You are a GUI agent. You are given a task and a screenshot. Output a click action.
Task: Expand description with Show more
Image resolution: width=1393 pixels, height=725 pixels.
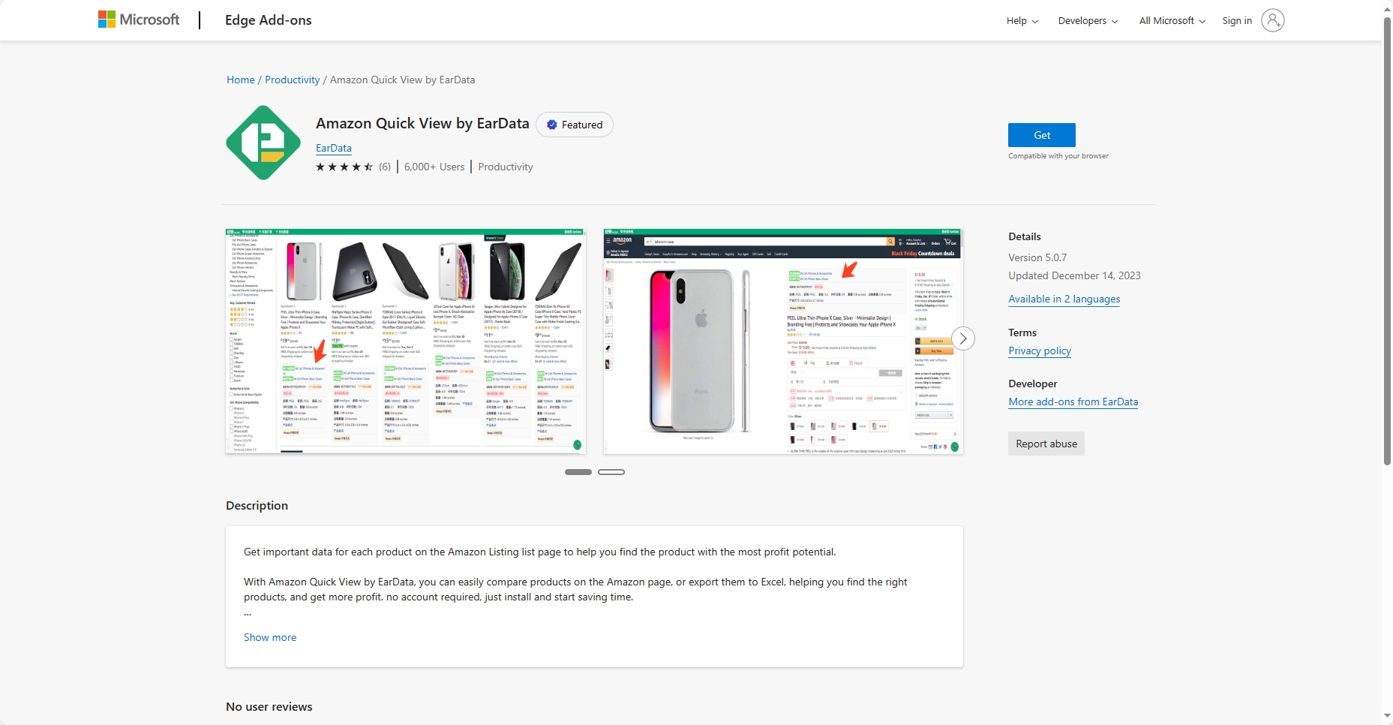(270, 637)
